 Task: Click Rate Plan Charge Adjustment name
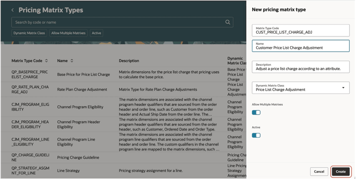pos(82,89)
